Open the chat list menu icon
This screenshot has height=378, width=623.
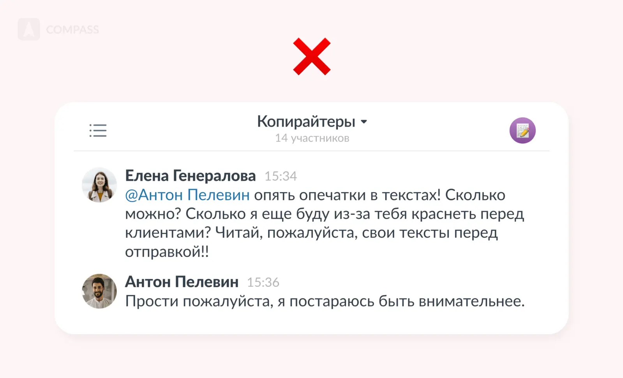pos(98,131)
